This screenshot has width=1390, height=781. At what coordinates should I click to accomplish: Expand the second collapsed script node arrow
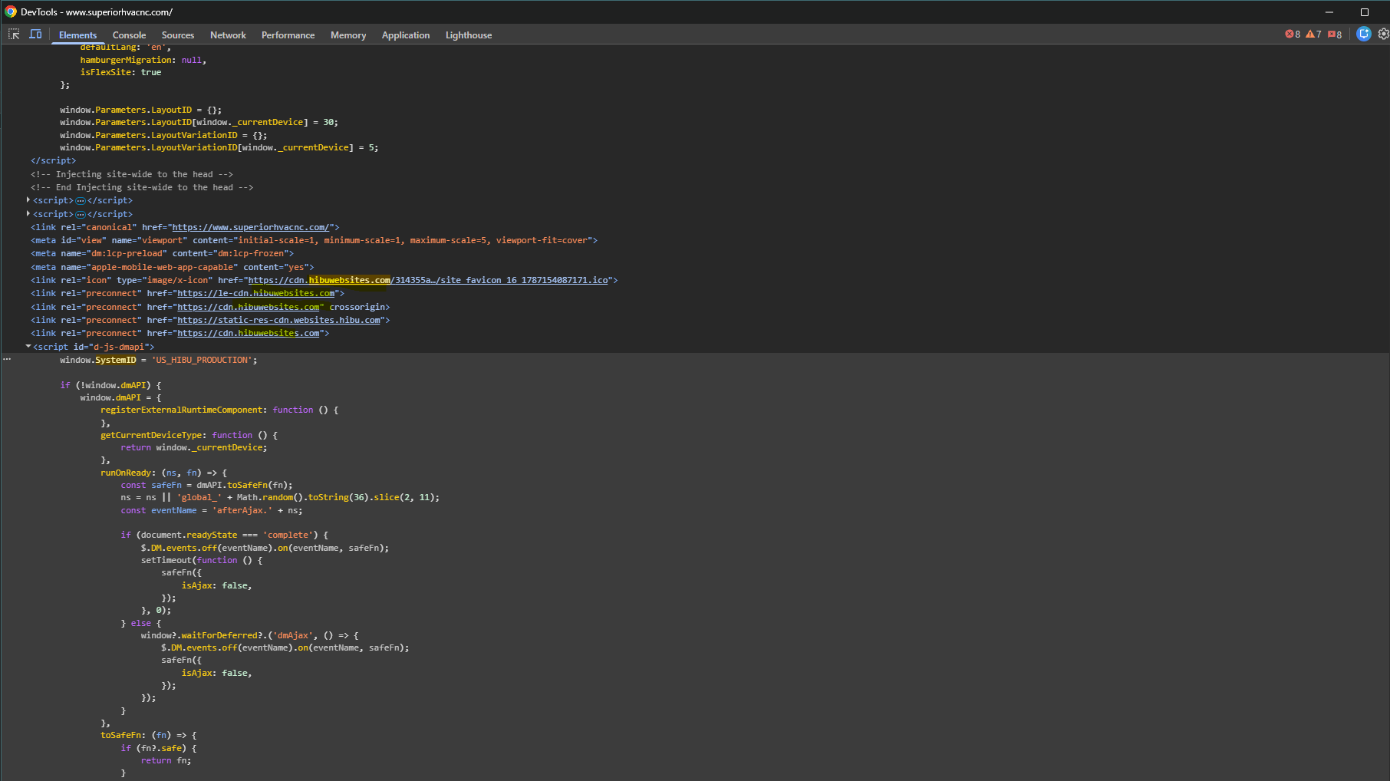pos(28,214)
